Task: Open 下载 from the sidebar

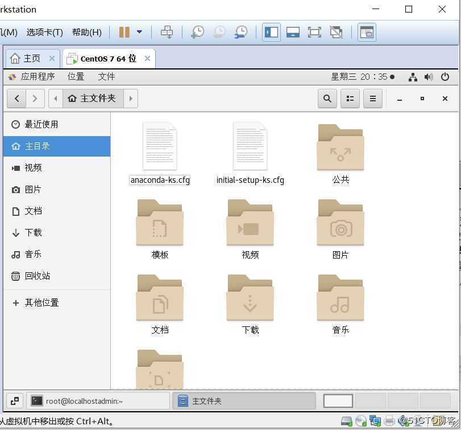Action: pos(57,233)
